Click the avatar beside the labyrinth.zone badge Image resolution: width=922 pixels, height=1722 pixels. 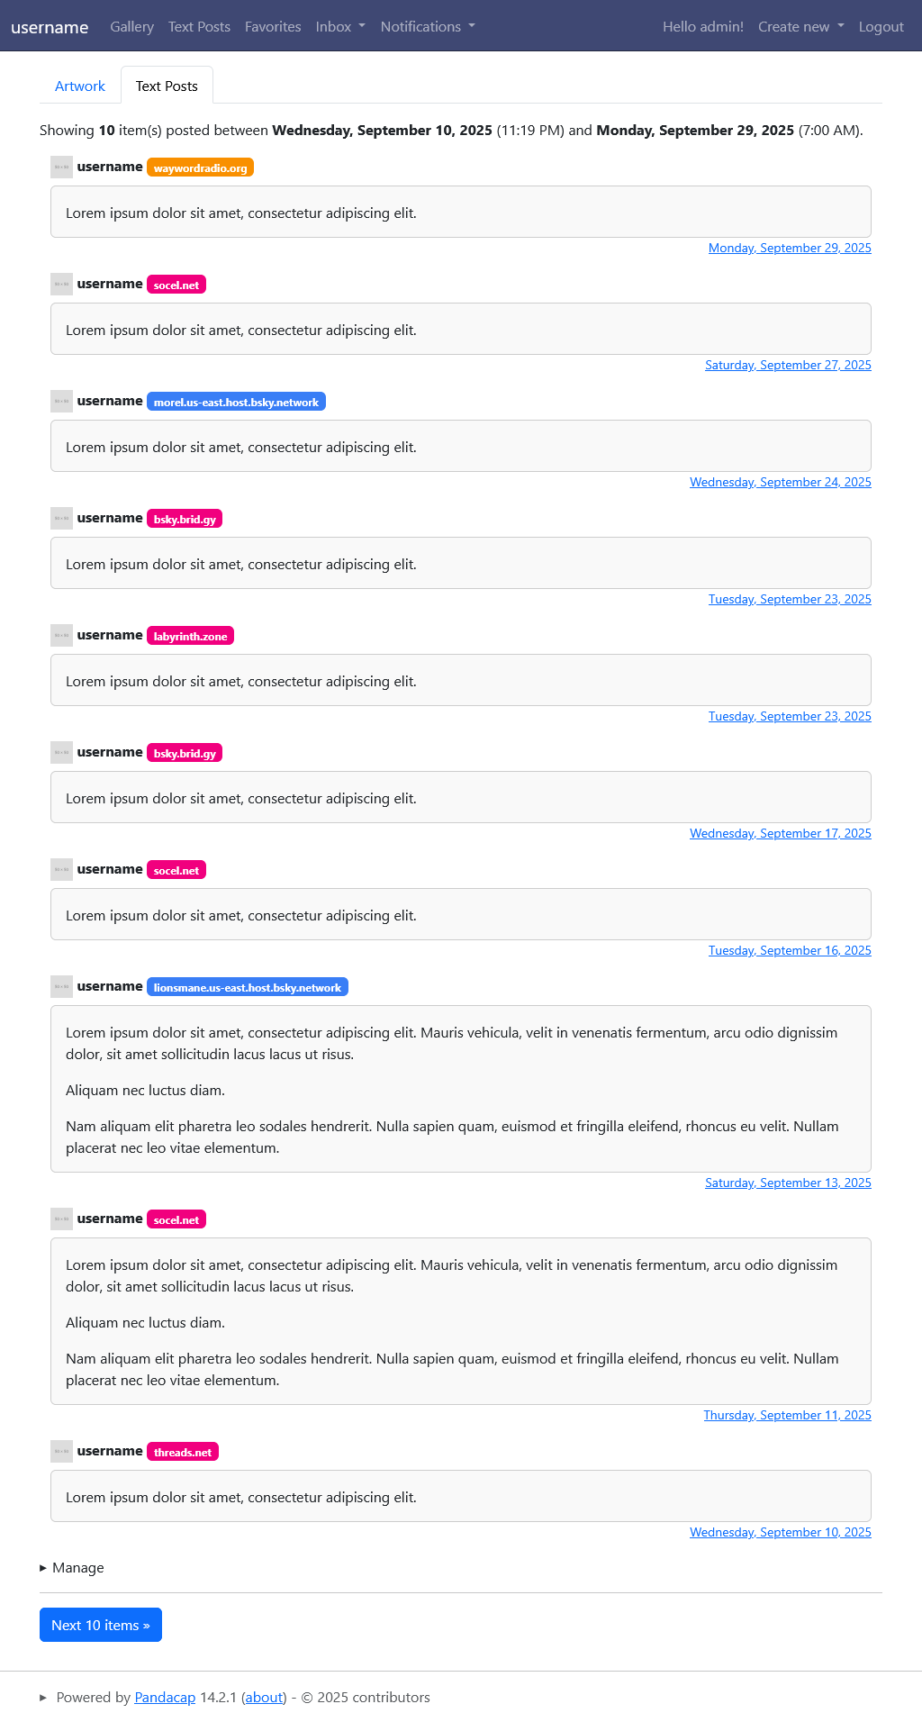tap(61, 636)
